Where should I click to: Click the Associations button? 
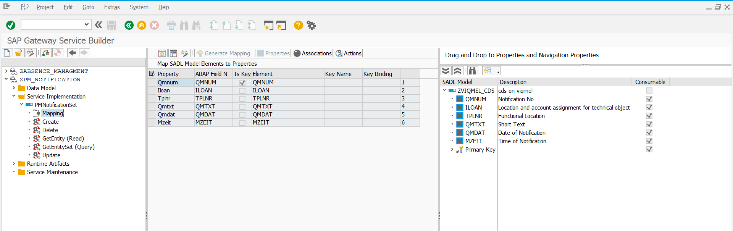[x=313, y=53]
